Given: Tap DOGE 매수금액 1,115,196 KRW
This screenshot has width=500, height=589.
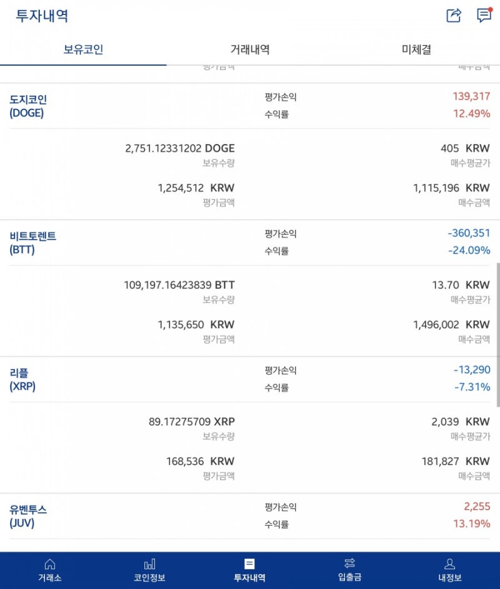Looking at the screenshot, I should point(451,188).
